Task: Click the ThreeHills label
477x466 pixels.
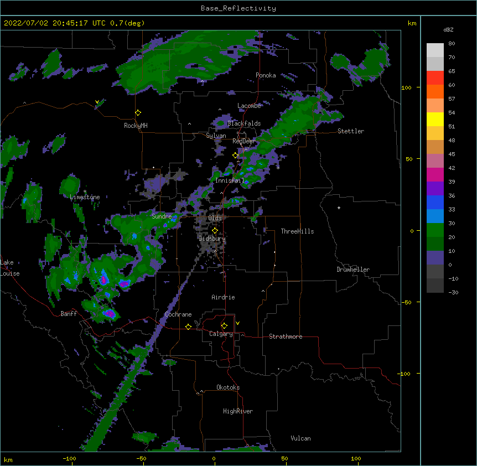Action: point(297,231)
